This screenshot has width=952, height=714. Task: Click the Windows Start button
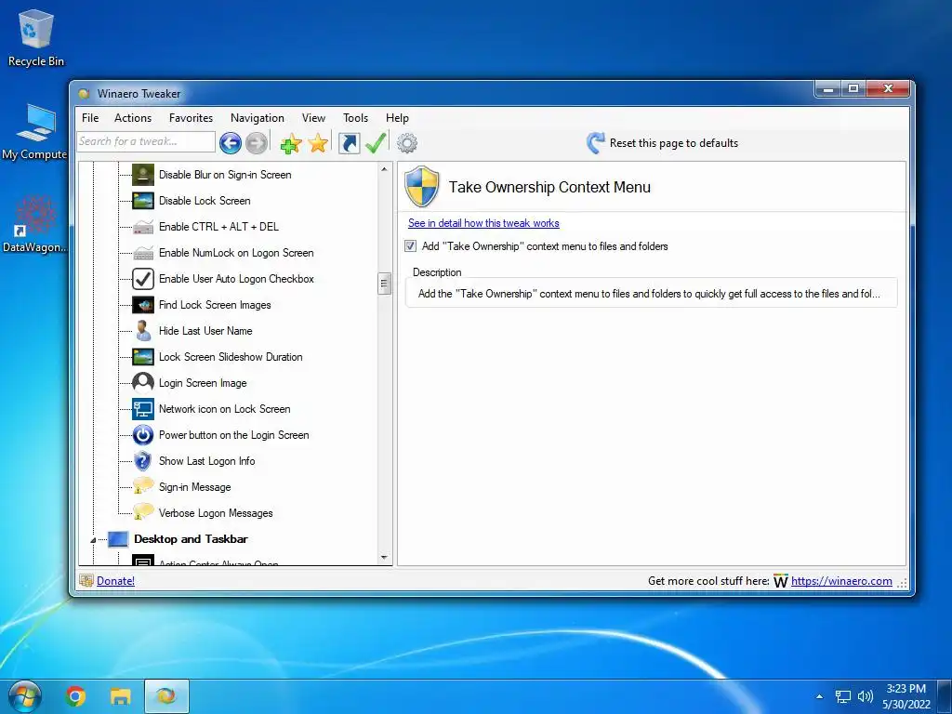point(23,696)
